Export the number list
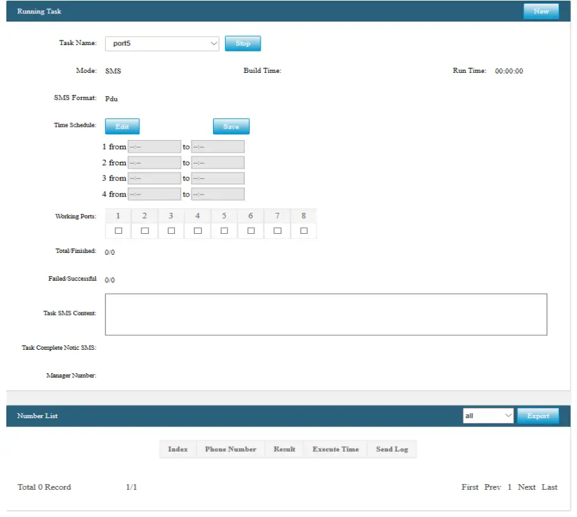The image size is (577, 517). pos(538,416)
